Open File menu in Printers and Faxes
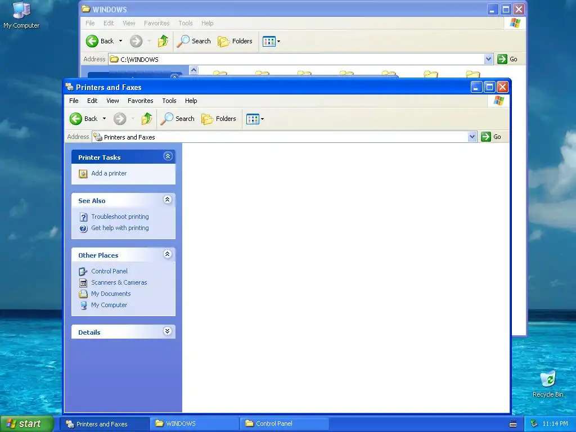 pyautogui.click(x=74, y=101)
